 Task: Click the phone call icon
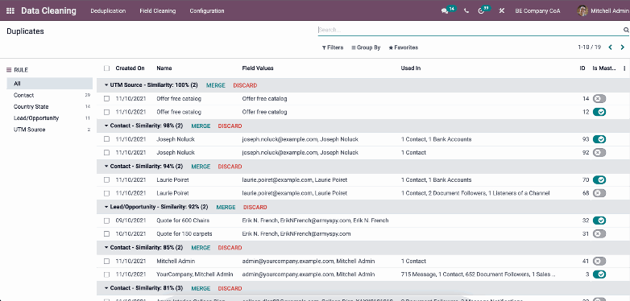[x=466, y=11]
